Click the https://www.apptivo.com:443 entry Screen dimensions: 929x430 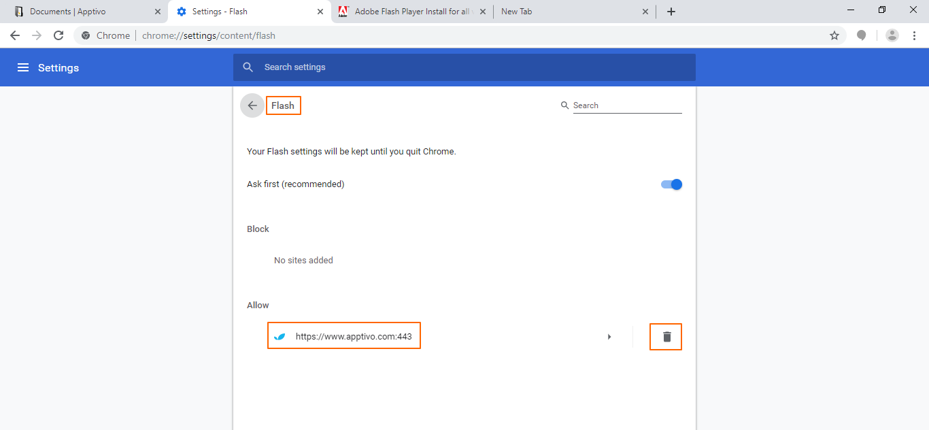[x=354, y=336]
